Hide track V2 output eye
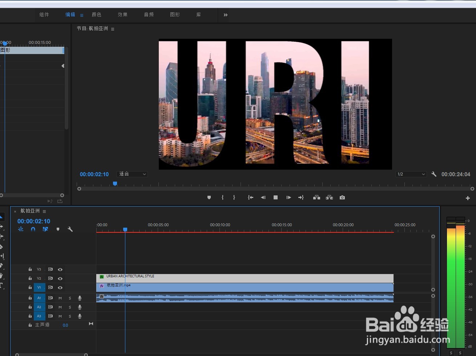Image resolution: width=476 pixels, height=356 pixels. pyautogui.click(x=60, y=278)
